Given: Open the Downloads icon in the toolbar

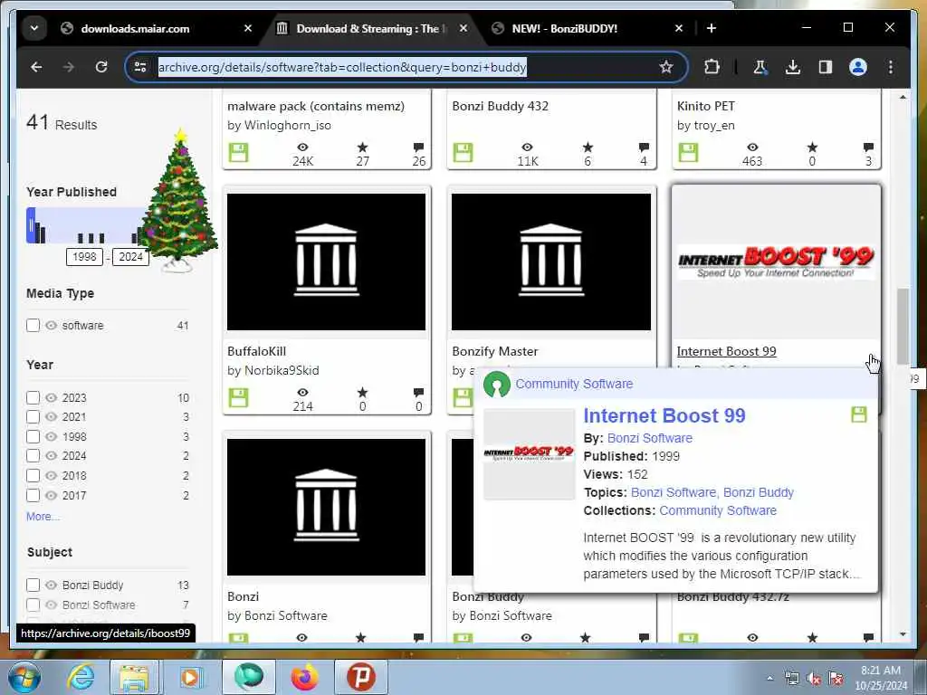Looking at the screenshot, I should coord(793,67).
